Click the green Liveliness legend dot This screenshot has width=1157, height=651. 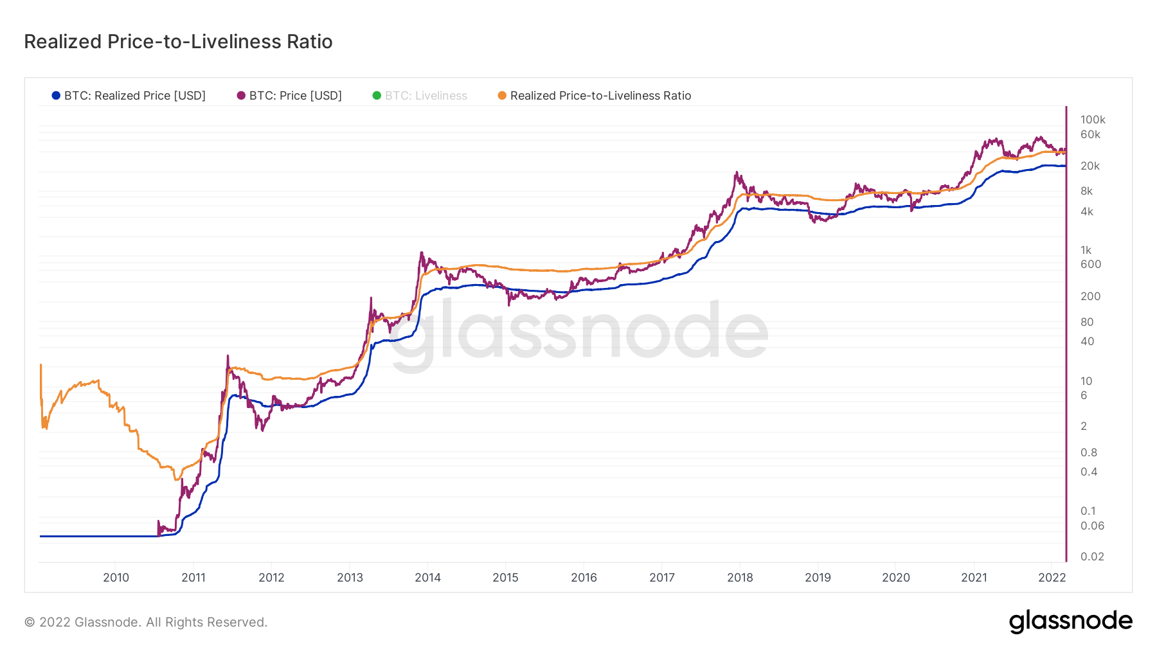[377, 96]
